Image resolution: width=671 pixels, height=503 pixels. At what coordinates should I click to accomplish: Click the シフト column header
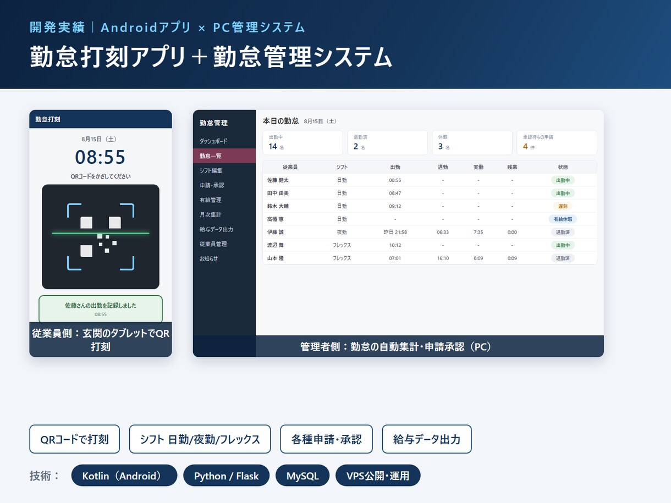[342, 167]
